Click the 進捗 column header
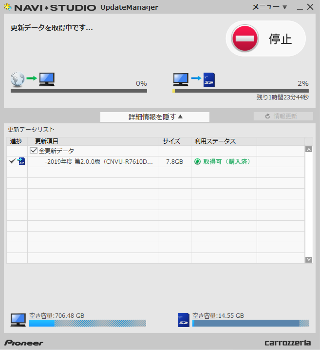 tap(17, 141)
